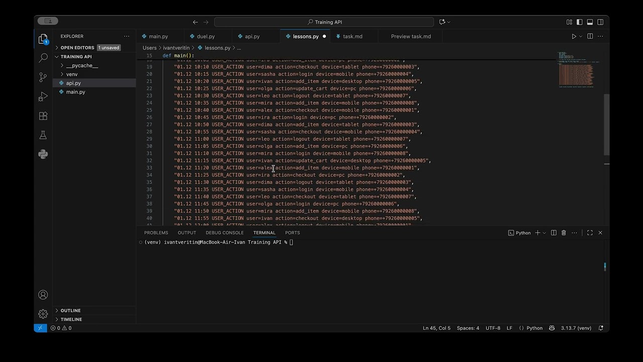
Task: Go back with the navigation arrow
Action: pos(195,22)
